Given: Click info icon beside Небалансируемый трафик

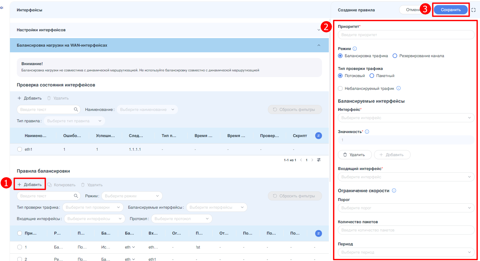Looking at the screenshot, I should coord(399,88).
